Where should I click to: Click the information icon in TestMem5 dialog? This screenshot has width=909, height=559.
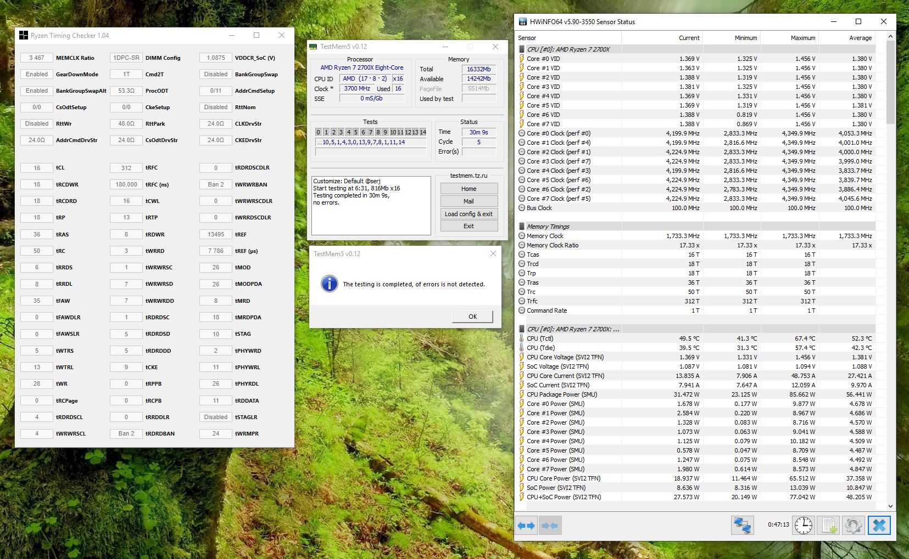point(329,284)
